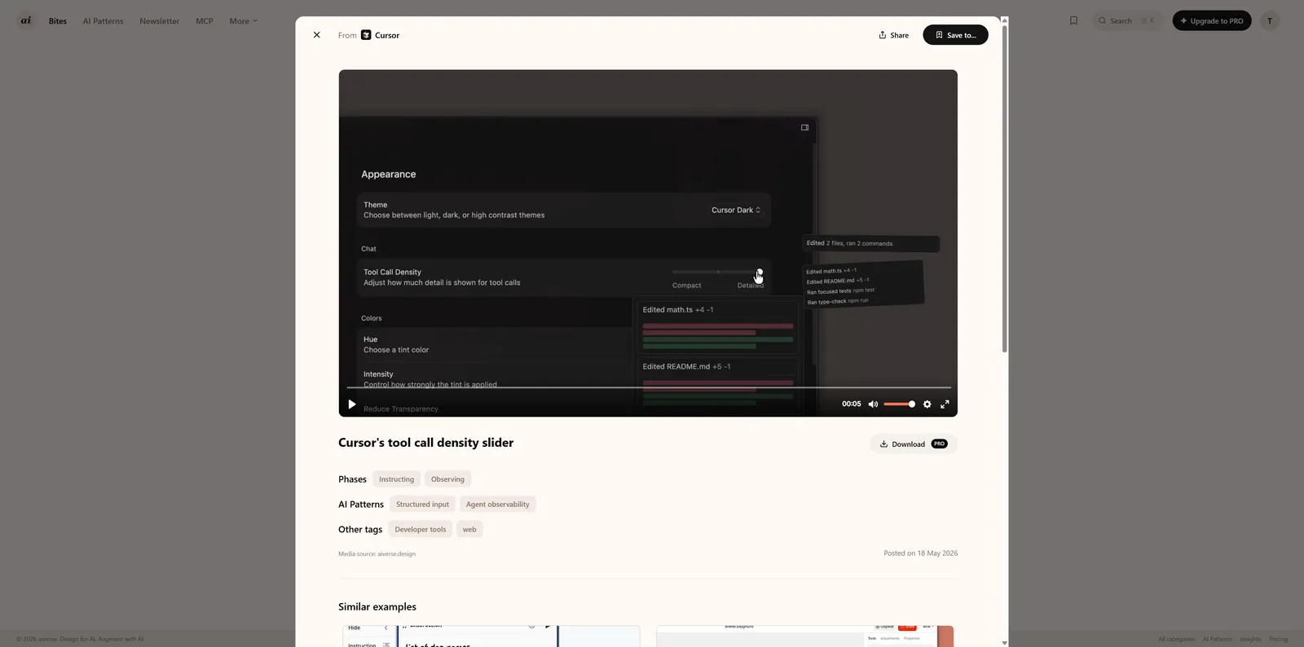Click Upgrade to PRO button

click(1212, 21)
